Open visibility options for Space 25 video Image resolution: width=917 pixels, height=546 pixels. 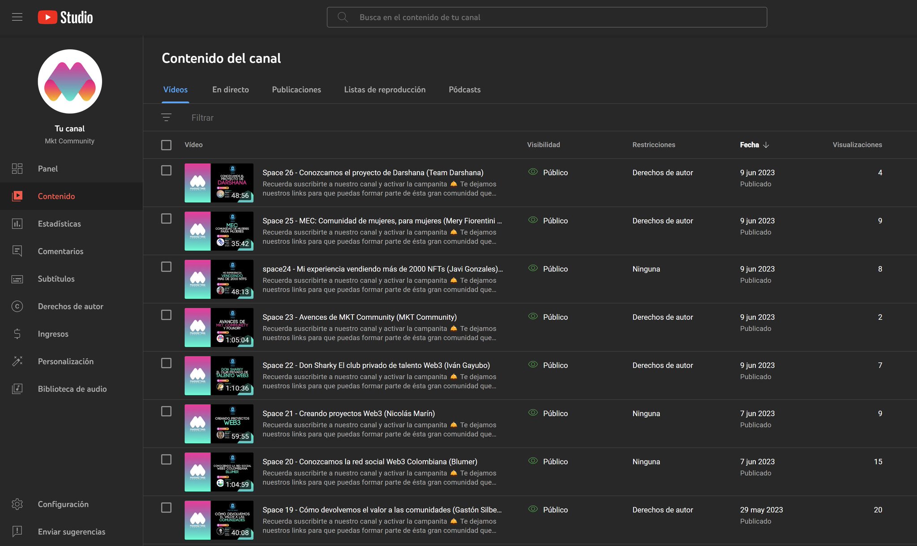(555, 221)
